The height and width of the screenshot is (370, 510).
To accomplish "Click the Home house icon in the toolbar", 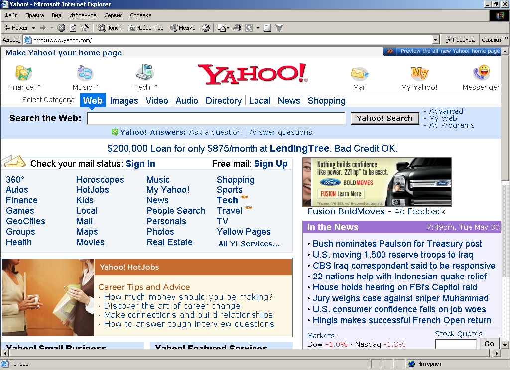I will click(x=85, y=28).
